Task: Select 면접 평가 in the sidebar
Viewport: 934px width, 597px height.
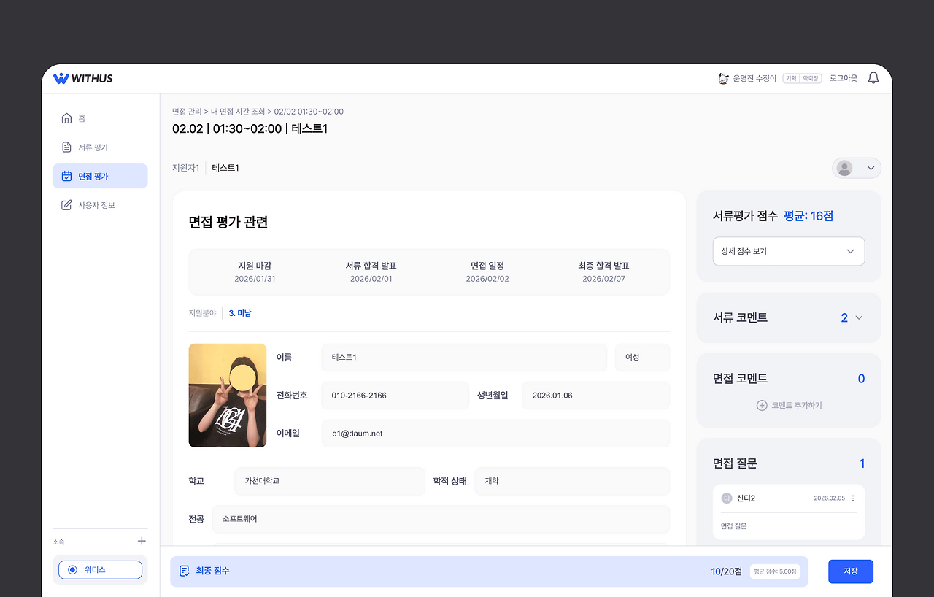Action: point(100,176)
